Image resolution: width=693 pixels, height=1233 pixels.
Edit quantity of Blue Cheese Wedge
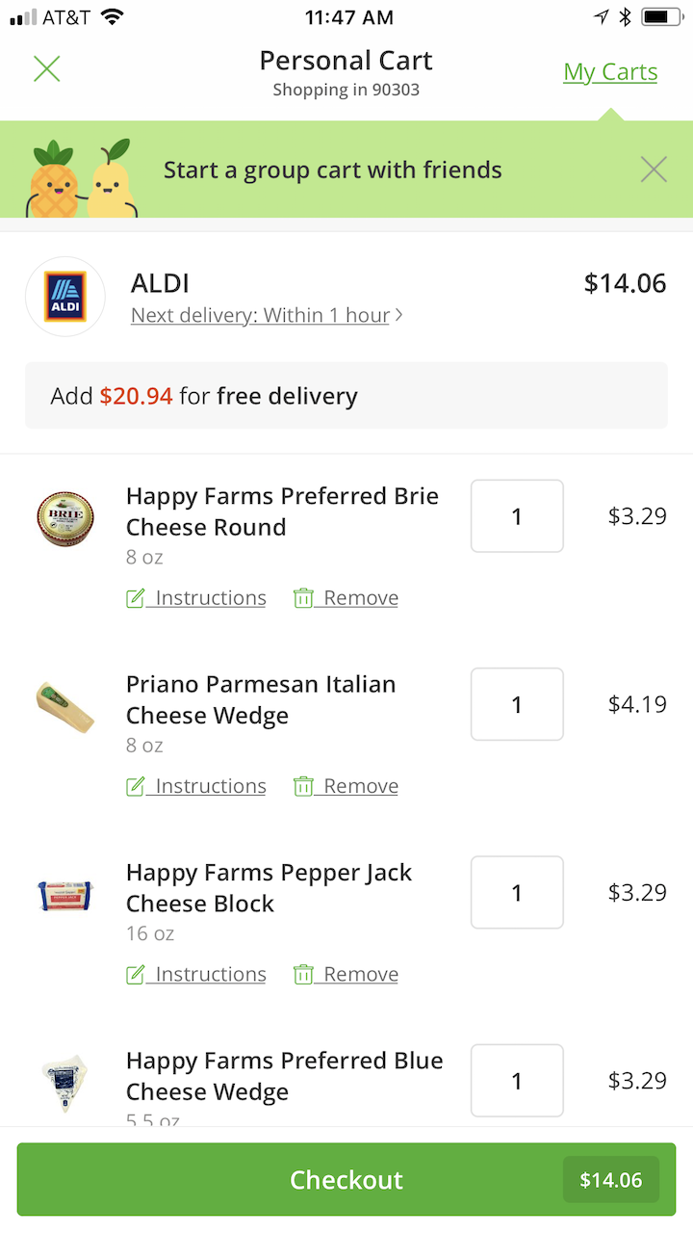[x=517, y=1081]
